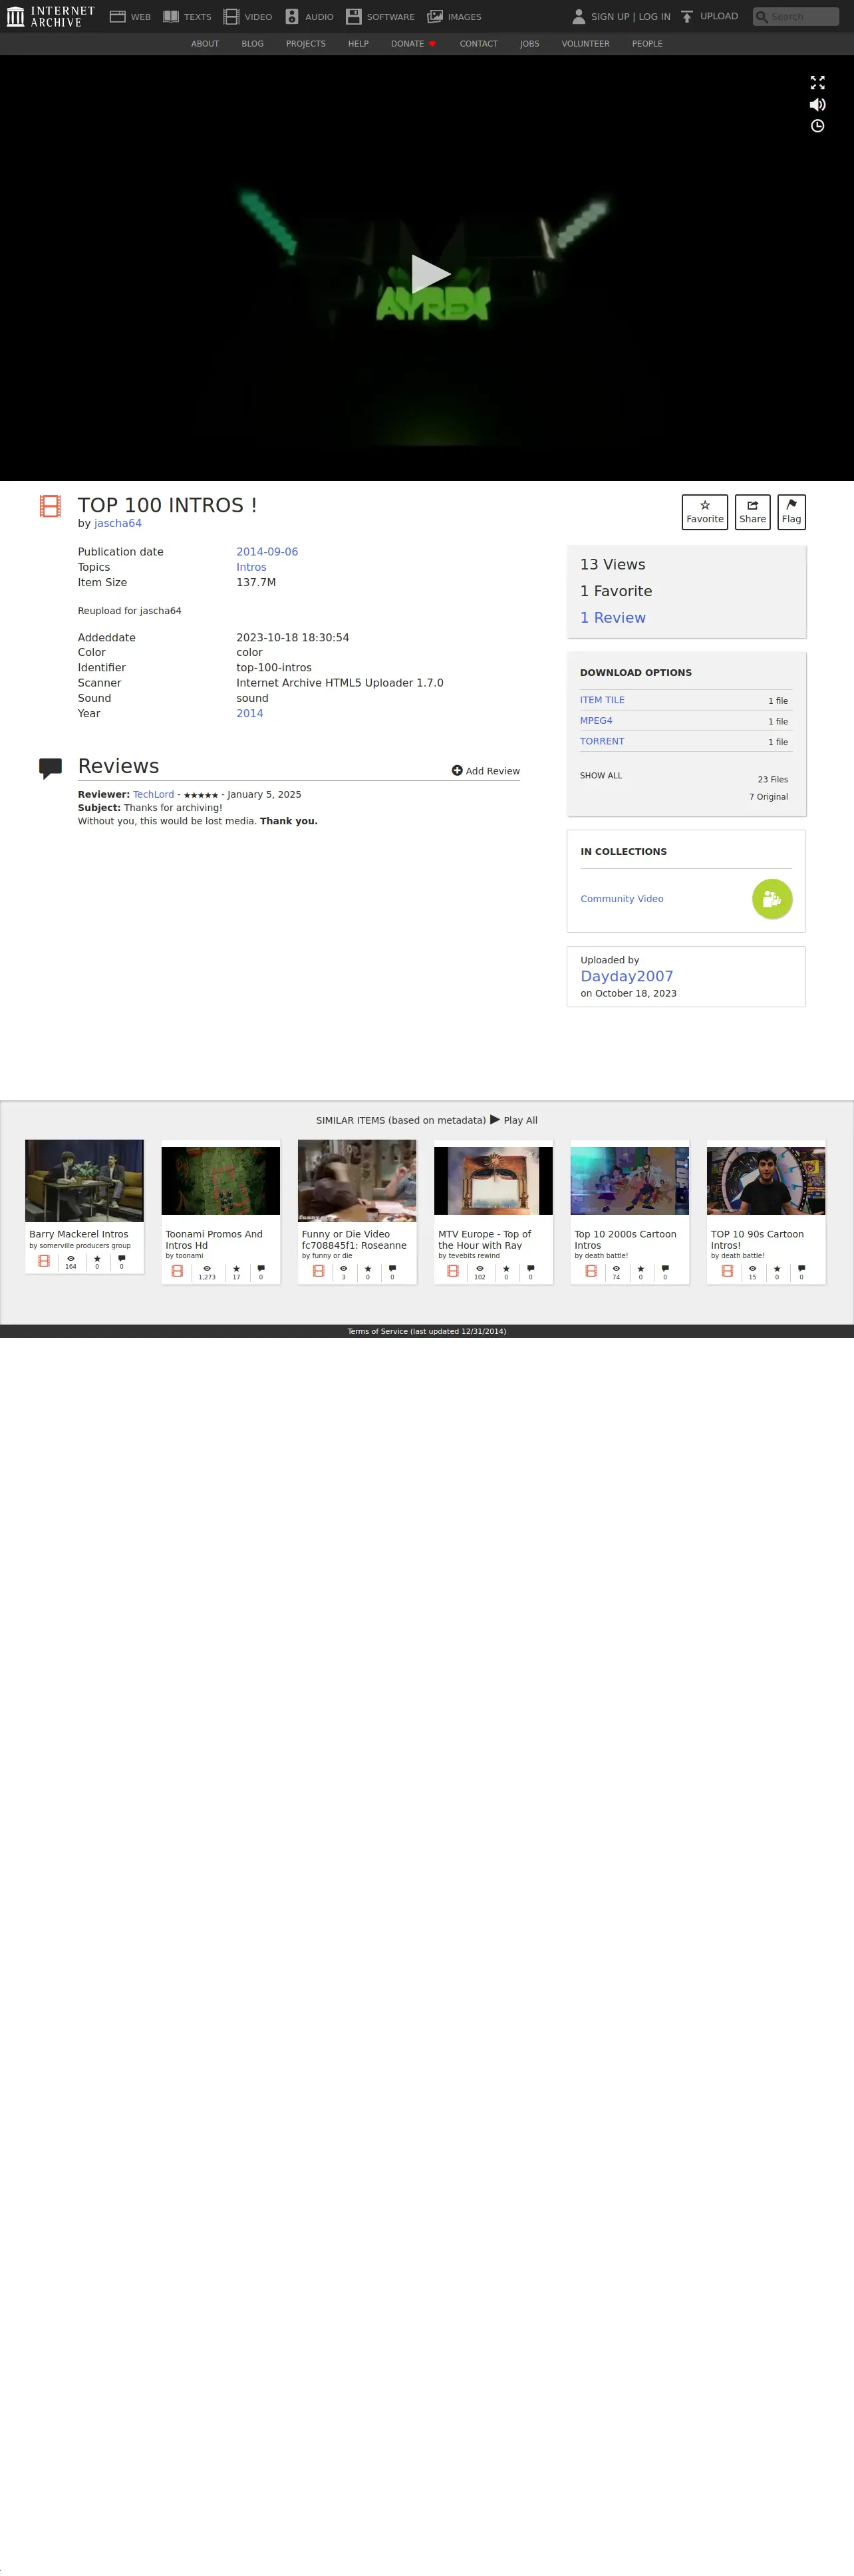Open the Contact link

(478, 44)
